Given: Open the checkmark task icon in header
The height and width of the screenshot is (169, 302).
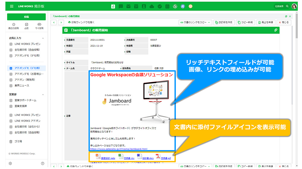Looking at the screenshot, I should (160, 6).
